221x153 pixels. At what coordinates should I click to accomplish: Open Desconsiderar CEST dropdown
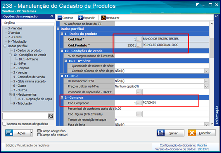pyautogui.click(x=207, y=81)
